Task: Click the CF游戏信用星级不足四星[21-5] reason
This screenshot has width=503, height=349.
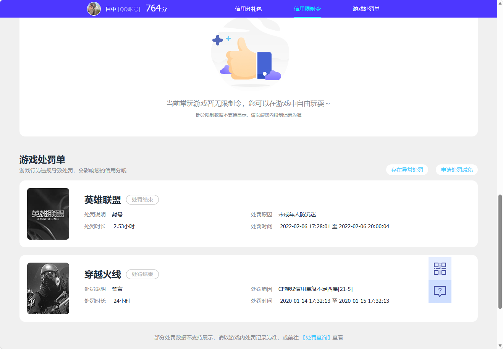Action: [315, 289]
